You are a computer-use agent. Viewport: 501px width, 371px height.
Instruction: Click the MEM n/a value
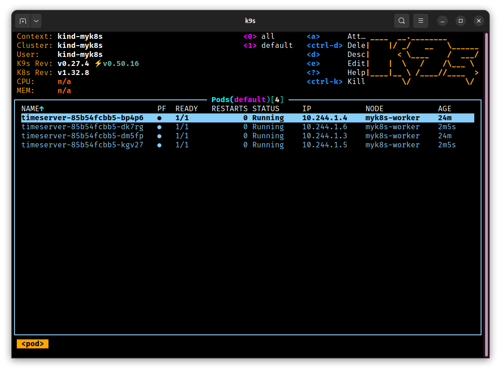pyautogui.click(x=64, y=90)
